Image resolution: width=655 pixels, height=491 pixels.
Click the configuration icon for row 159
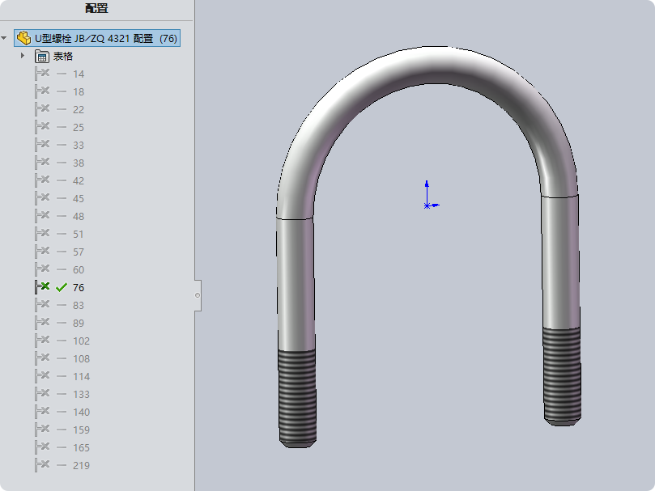pyautogui.click(x=42, y=430)
